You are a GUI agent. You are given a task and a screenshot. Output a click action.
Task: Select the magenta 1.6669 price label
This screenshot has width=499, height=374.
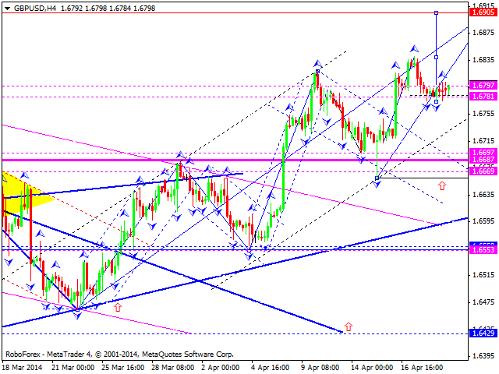pos(483,171)
